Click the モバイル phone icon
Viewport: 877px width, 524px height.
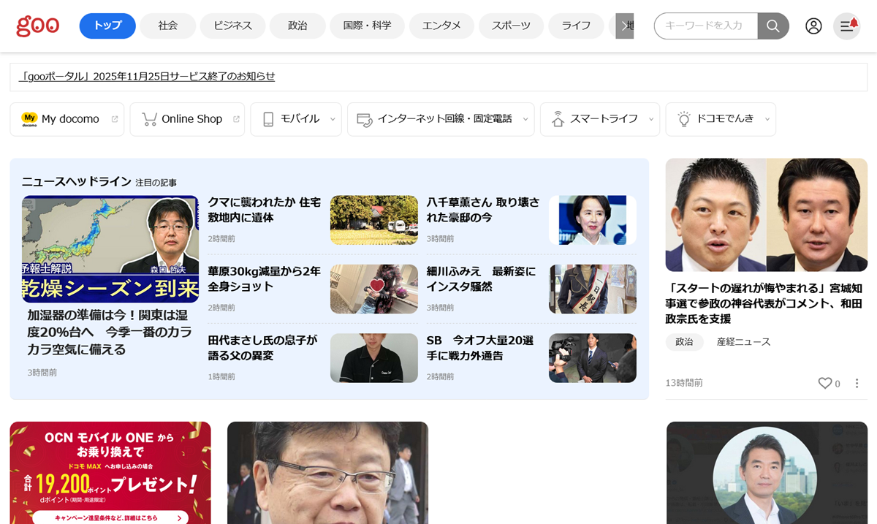coord(268,119)
